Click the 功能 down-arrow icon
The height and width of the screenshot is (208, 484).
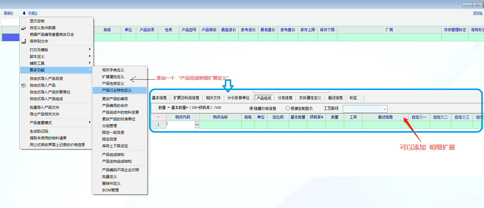24,13
